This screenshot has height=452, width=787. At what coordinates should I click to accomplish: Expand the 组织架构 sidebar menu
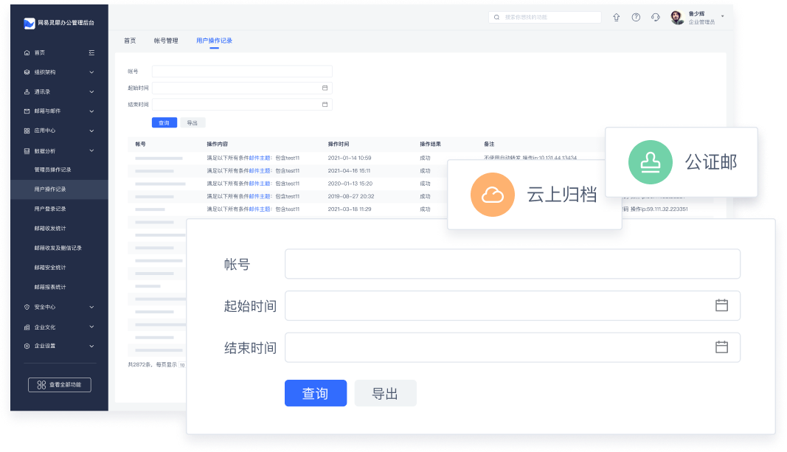pyautogui.click(x=91, y=72)
